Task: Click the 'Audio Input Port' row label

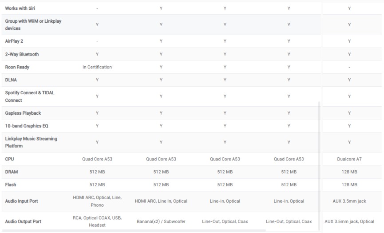Action: pyautogui.click(x=21, y=201)
